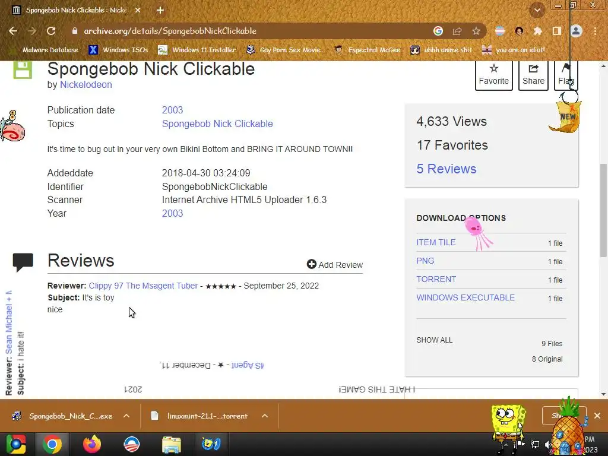Screen dimensions: 608x456
Task: Click the Google icon in the address bar
Action: [438, 31]
